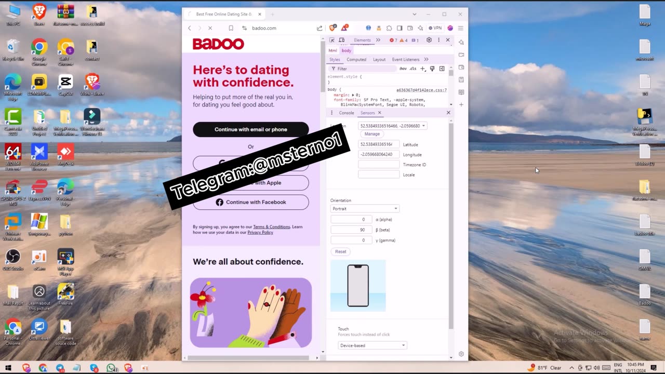Click the orientation Reset button

pos(340,251)
